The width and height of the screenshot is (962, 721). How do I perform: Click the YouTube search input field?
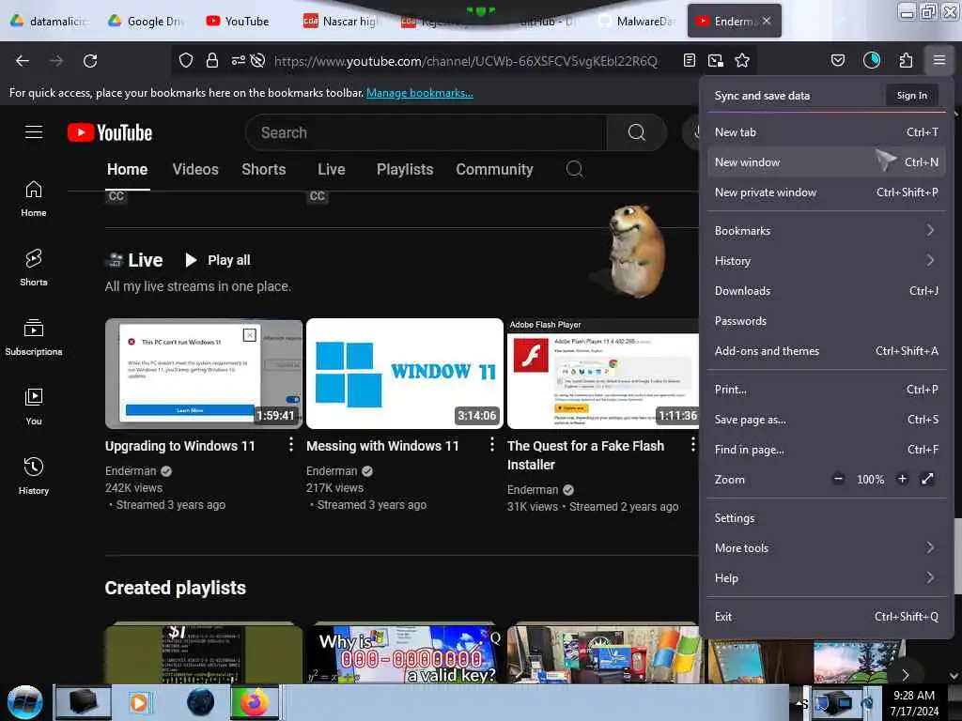[x=427, y=132]
